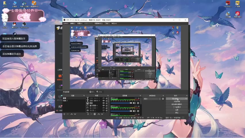Mute the 麦克风/Aux channel speaker
245x138 pixels.
coord(134,103)
